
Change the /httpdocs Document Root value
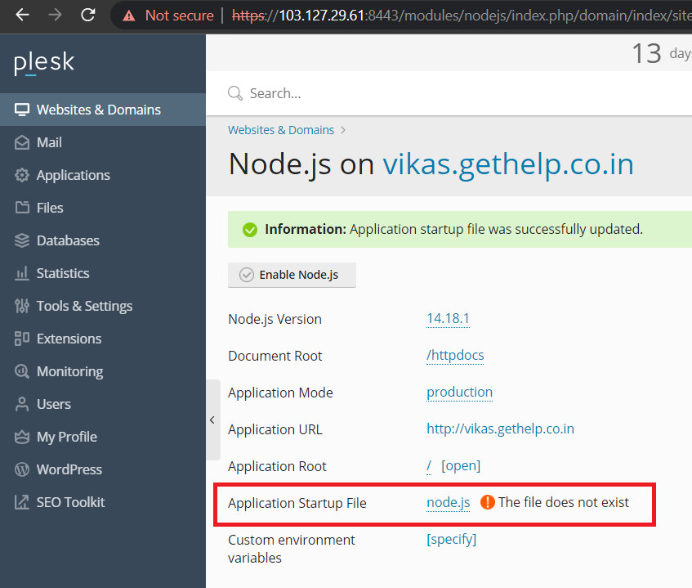[x=455, y=356]
